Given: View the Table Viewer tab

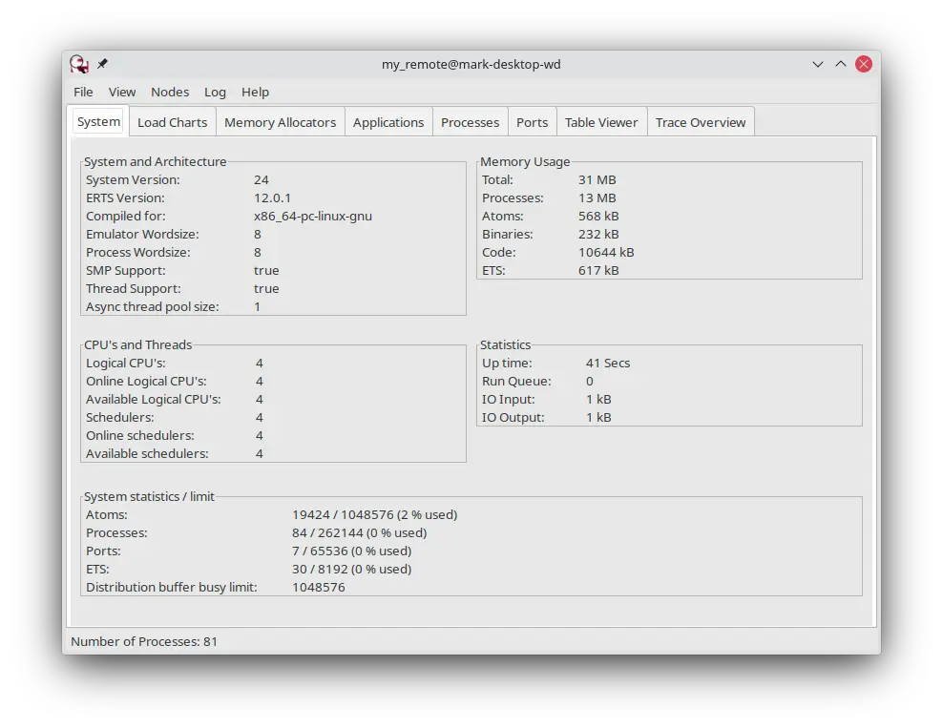Looking at the screenshot, I should [x=601, y=122].
